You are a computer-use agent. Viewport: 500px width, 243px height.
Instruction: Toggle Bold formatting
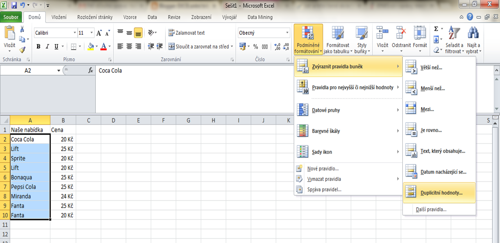pyautogui.click(x=38, y=46)
